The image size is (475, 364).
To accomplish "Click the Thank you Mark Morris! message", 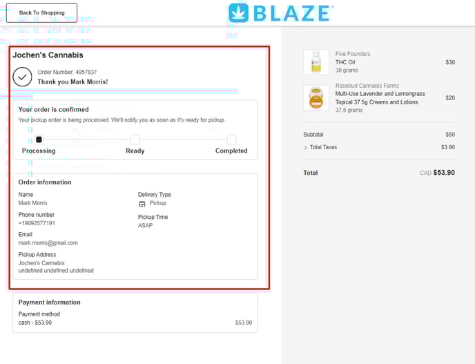I will tap(72, 82).
